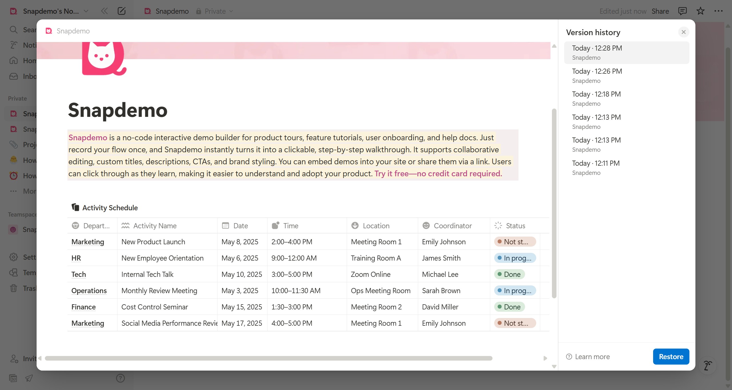Click the Coordinator column header icon
This screenshot has width=732, height=390.
click(x=426, y=225)
